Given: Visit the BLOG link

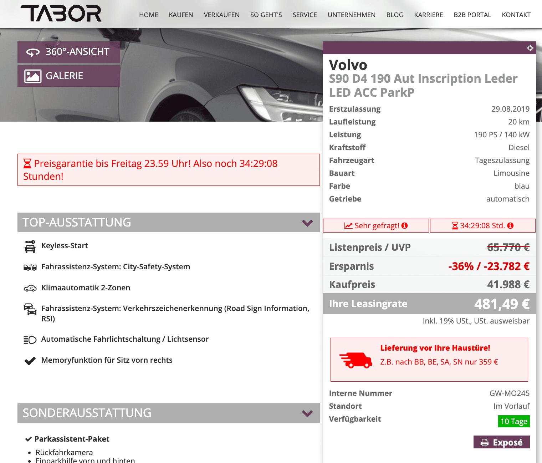Looking at the screenshot, I should [x=395, y=15].
